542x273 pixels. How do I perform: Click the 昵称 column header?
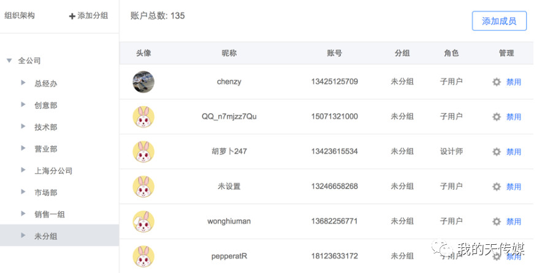229,53
